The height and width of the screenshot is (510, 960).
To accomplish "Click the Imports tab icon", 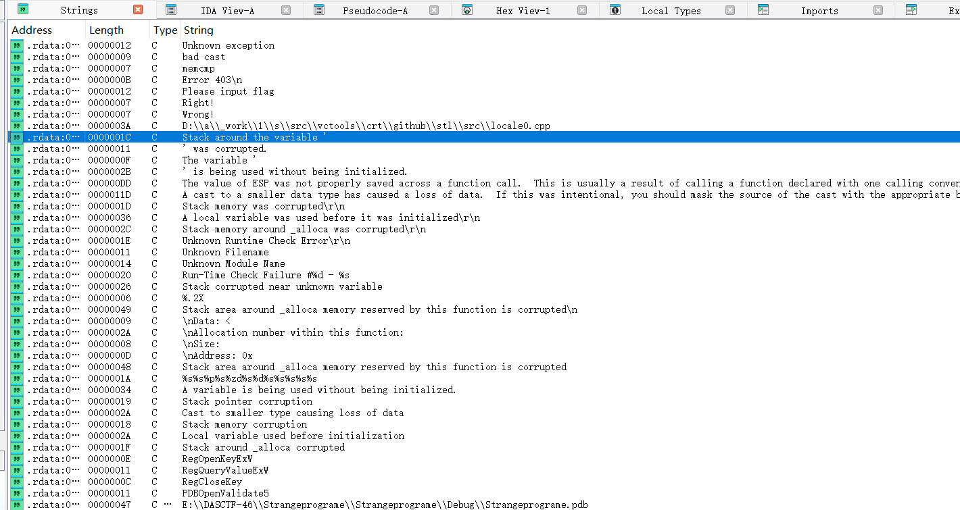I will (x=763, y=10).
